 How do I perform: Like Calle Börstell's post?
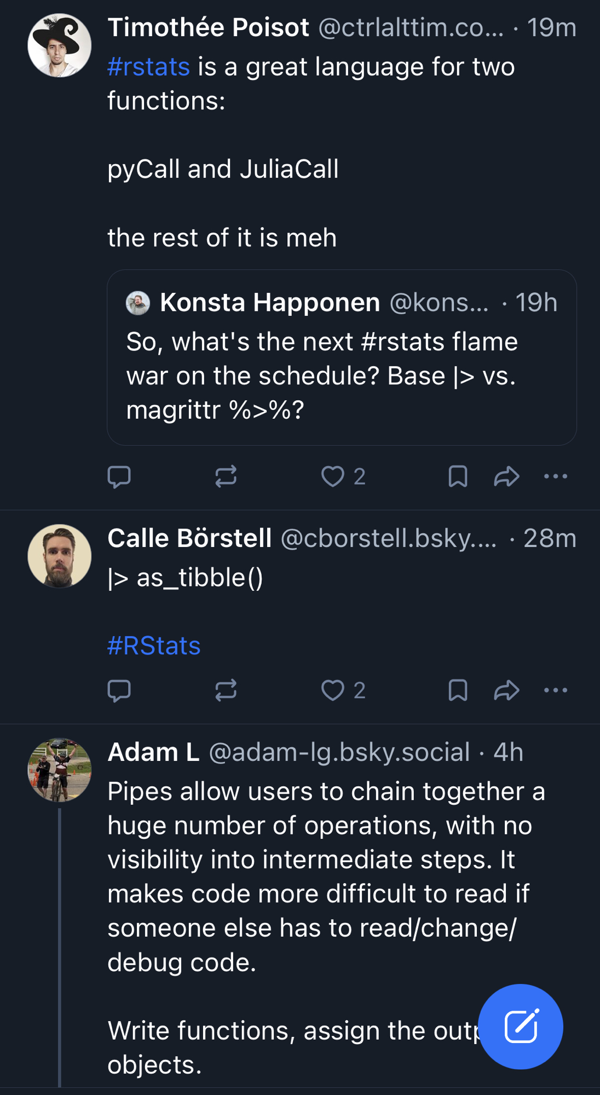333,690
